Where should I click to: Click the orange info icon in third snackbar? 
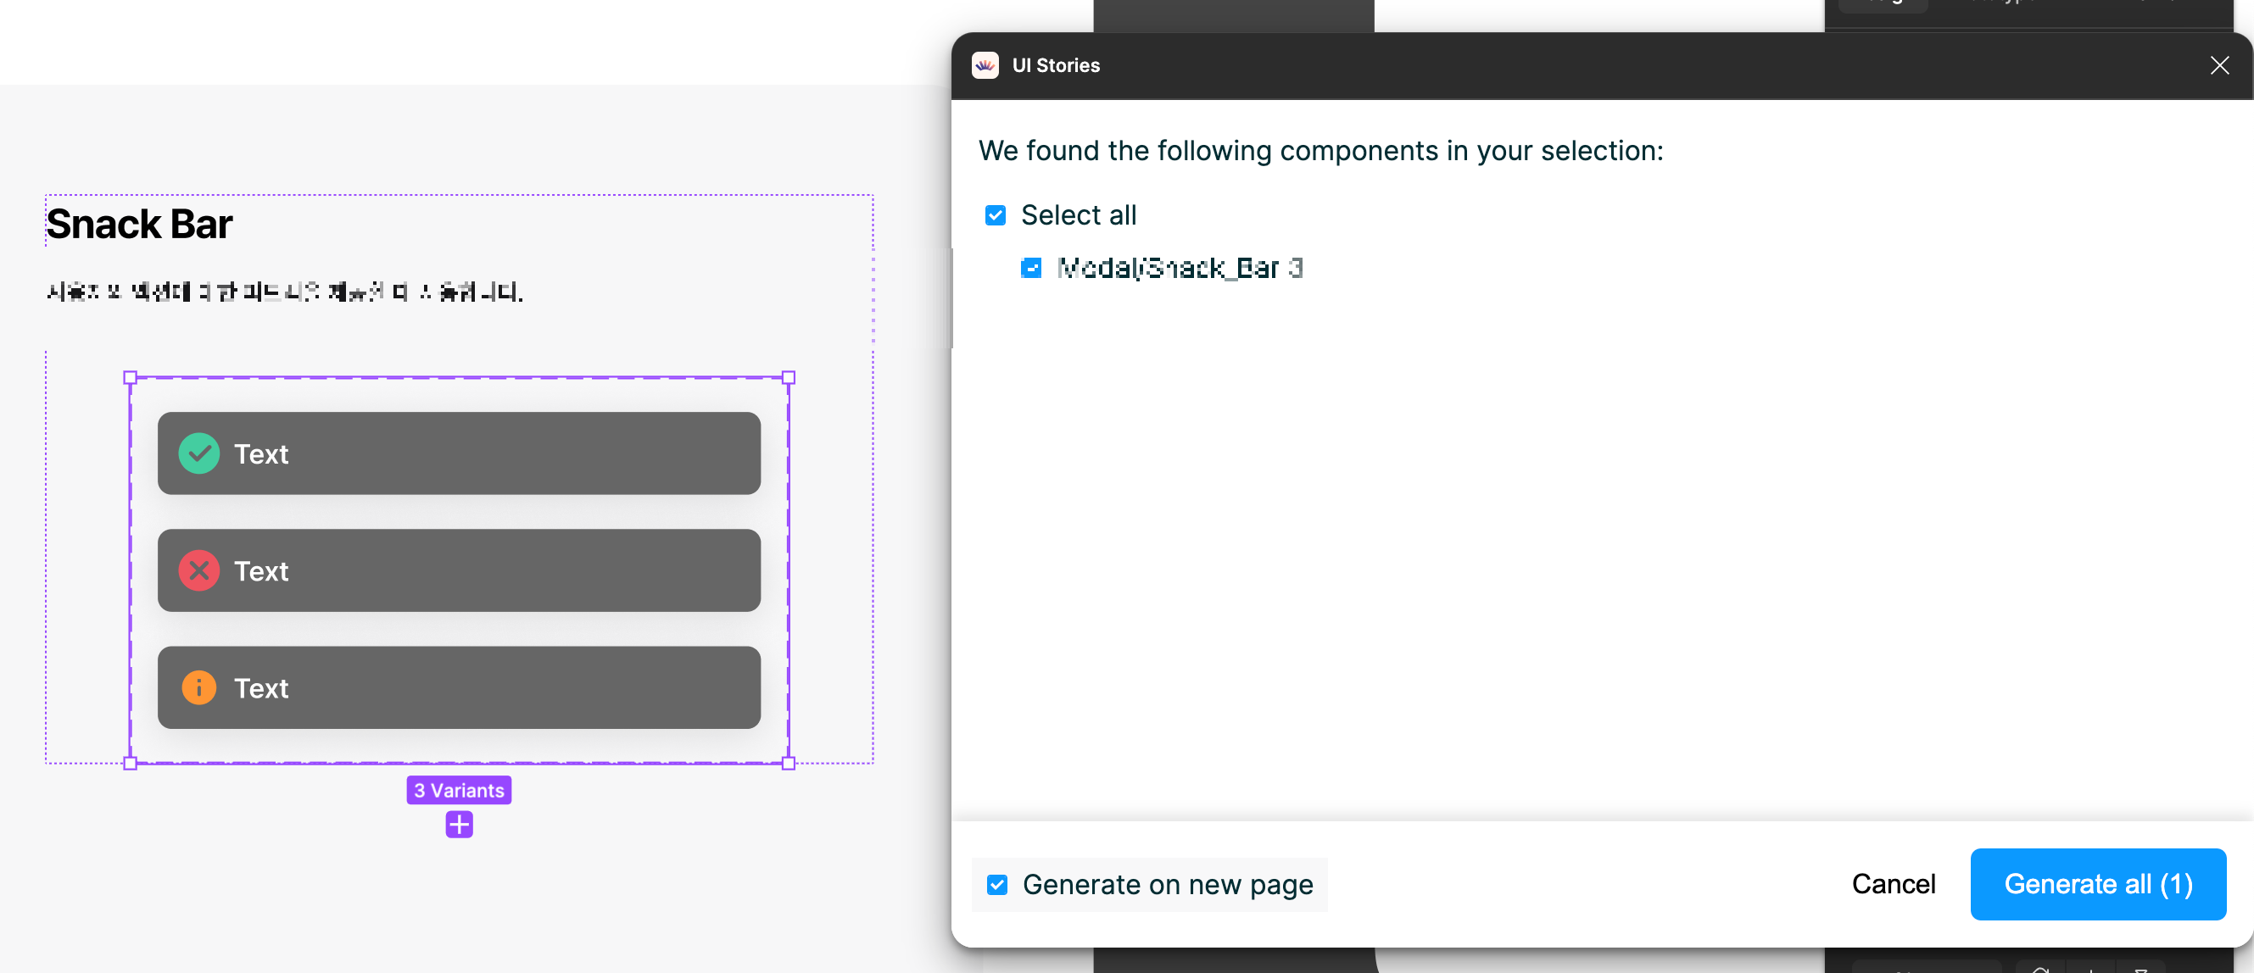tap(198, 688)
